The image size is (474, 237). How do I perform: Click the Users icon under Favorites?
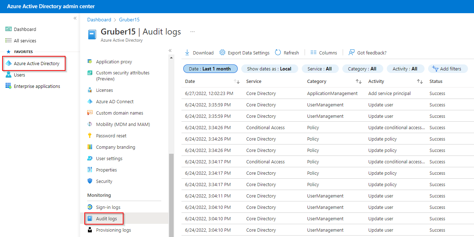pyautogui.click(x=8, y=75)
